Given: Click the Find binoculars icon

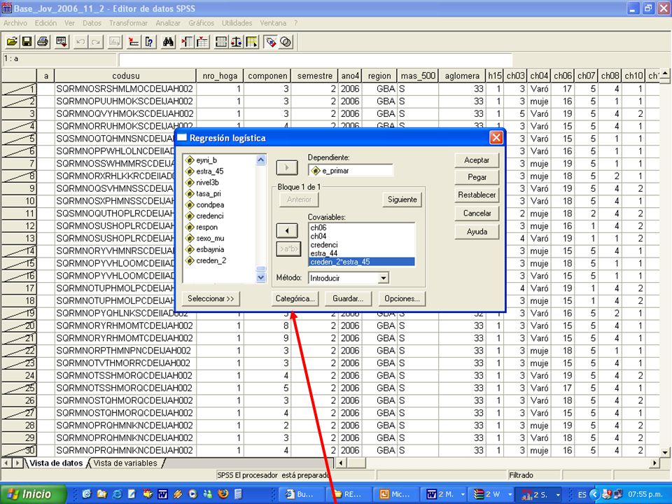Looking at the screenshot, I should click(x=168, y=42).
